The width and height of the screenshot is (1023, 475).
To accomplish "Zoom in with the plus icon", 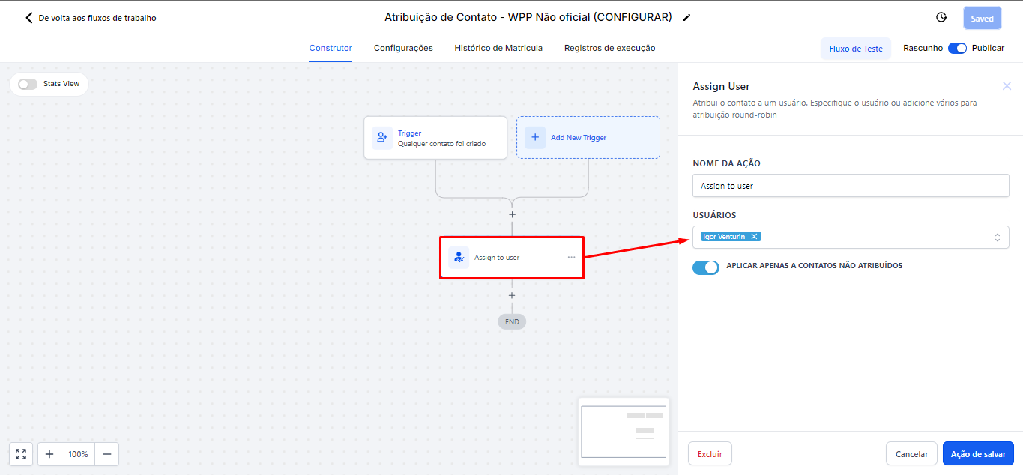I will (x=49, y=454).
